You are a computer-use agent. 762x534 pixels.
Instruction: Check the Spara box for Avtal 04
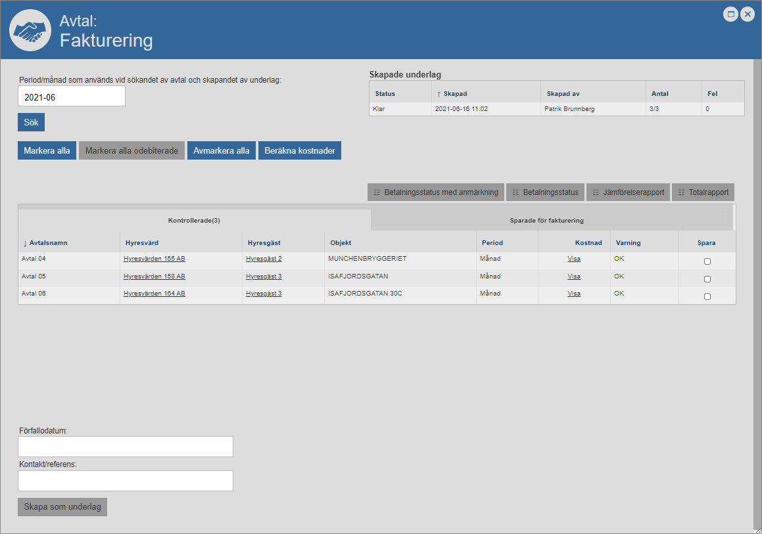coord(707,261)
